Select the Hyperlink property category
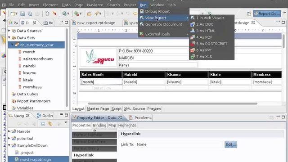The width and height of the screenshot is (288, 162). pos(94,155)
